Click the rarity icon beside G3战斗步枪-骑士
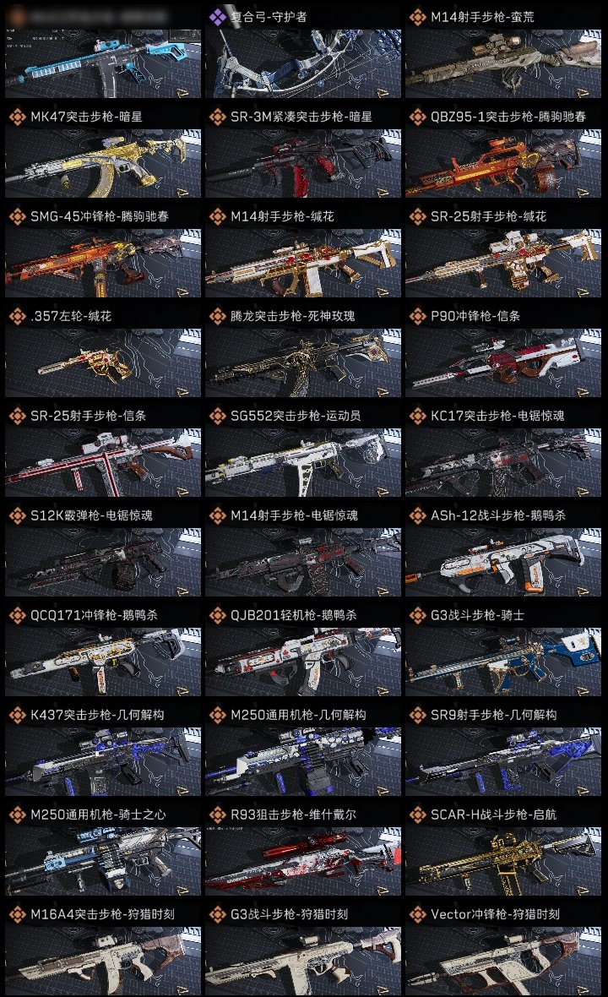This screenshot has height=997, width=608. coord(417,615)
